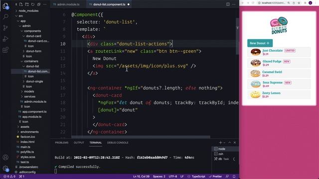
Task: Open the Search view in the activity bar
Action: [x=5, y=16]
